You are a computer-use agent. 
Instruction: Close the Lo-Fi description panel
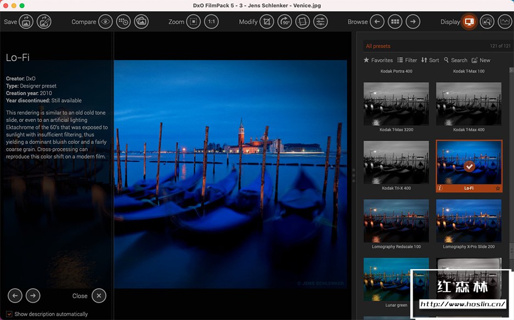click(99, 296)
